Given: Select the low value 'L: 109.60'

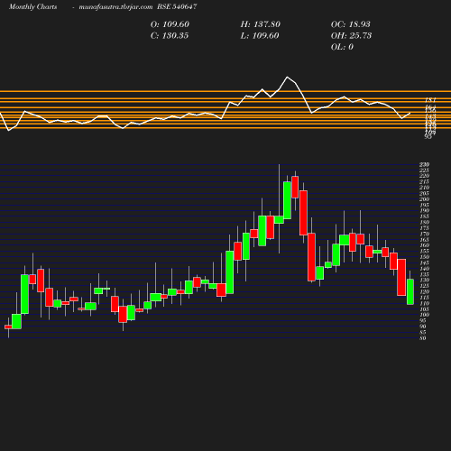Looking at the screenshot, I should 260,36.
